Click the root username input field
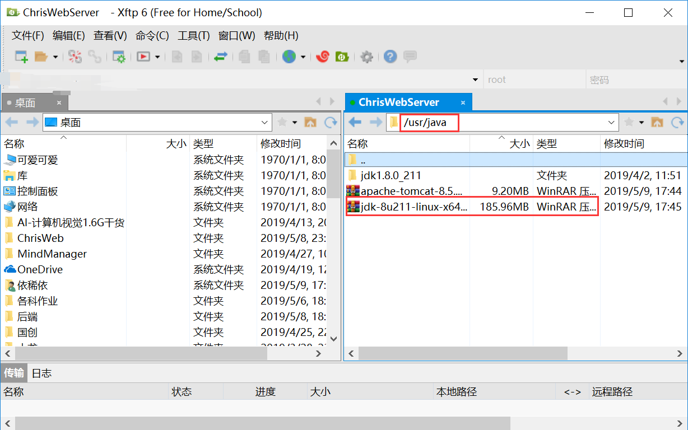The height and width of the screenshot is (430, 688). point(532,79)
